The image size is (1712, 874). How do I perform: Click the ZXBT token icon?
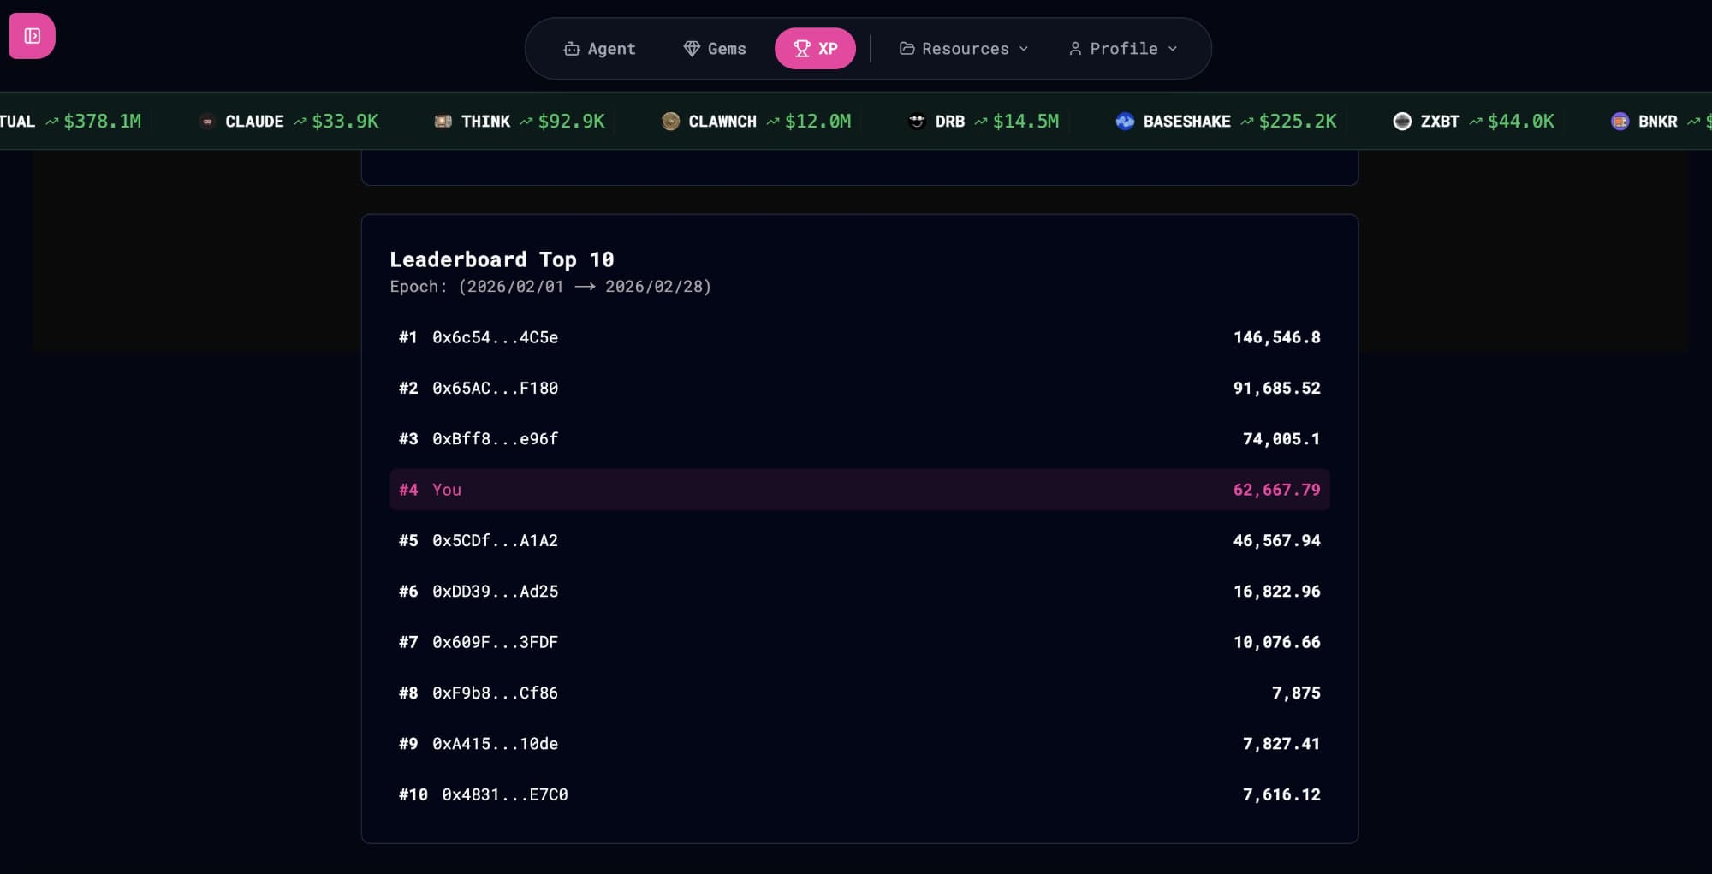1402,122
